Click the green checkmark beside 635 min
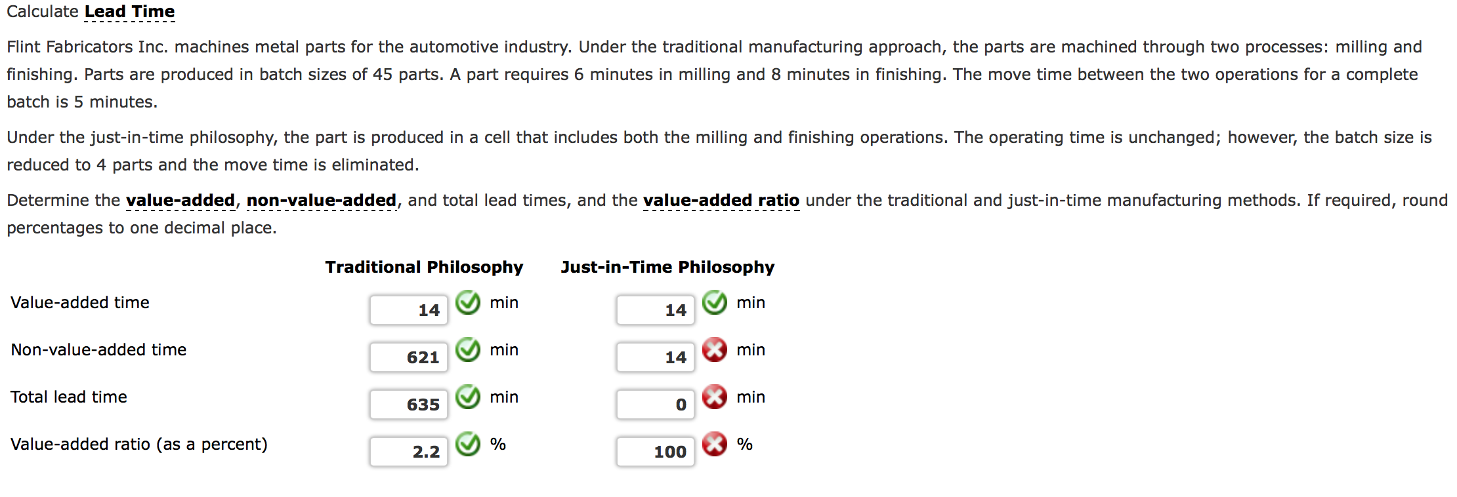Screen dimensions: 1457x497 click(467, 397)
